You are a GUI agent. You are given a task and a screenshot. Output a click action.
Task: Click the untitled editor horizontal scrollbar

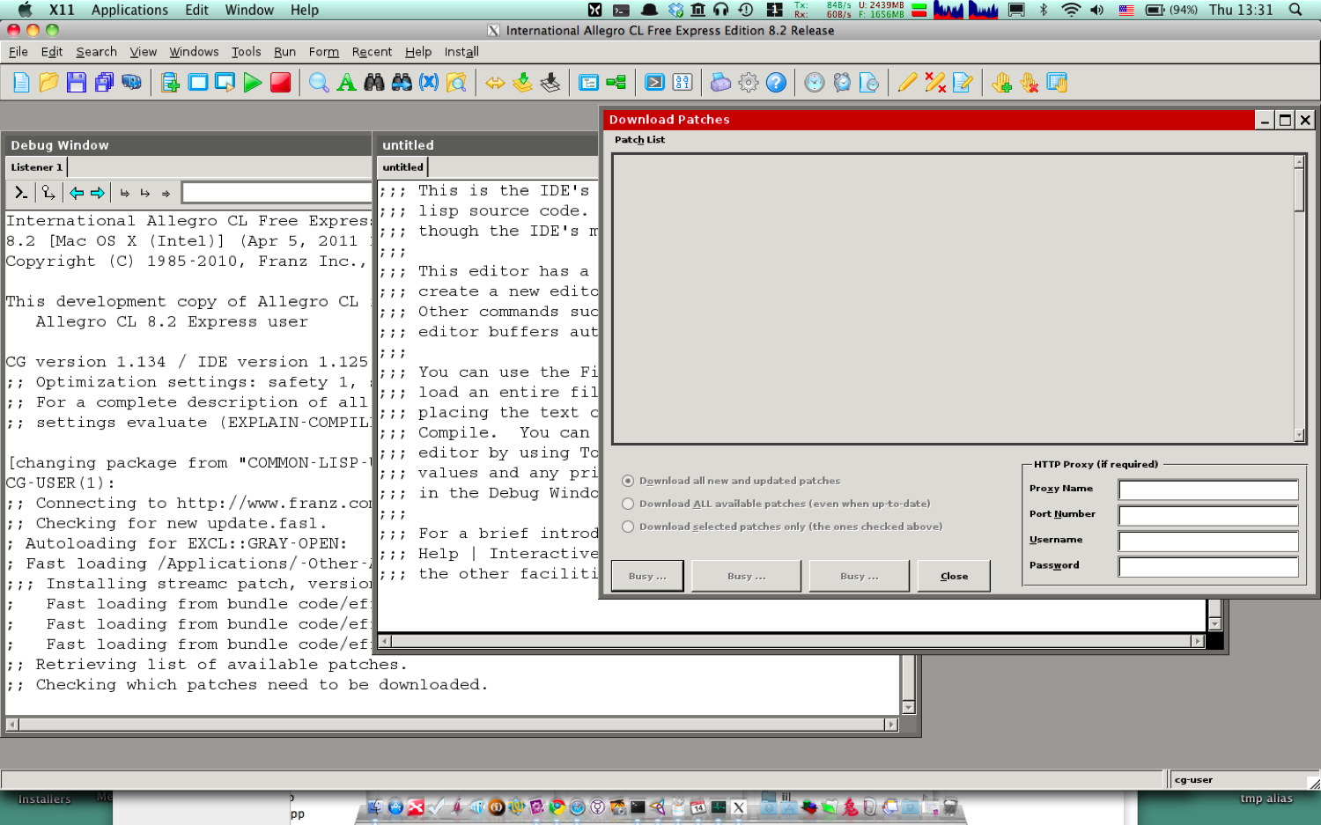coord(792,641)
